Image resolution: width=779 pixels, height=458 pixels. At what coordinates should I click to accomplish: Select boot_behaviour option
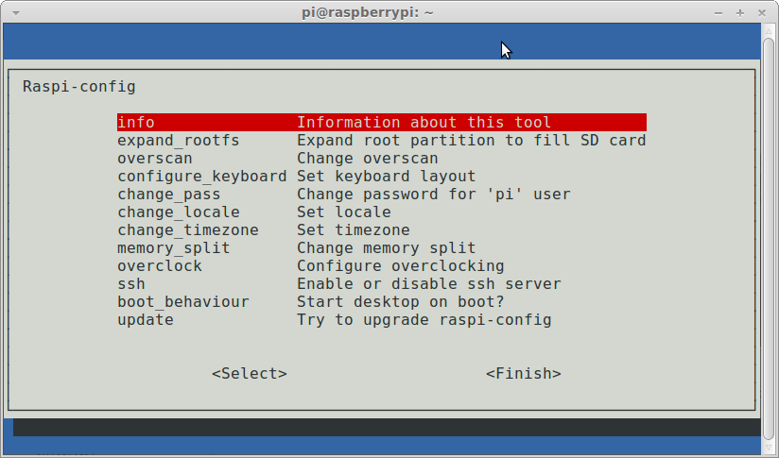coord(182,301)
